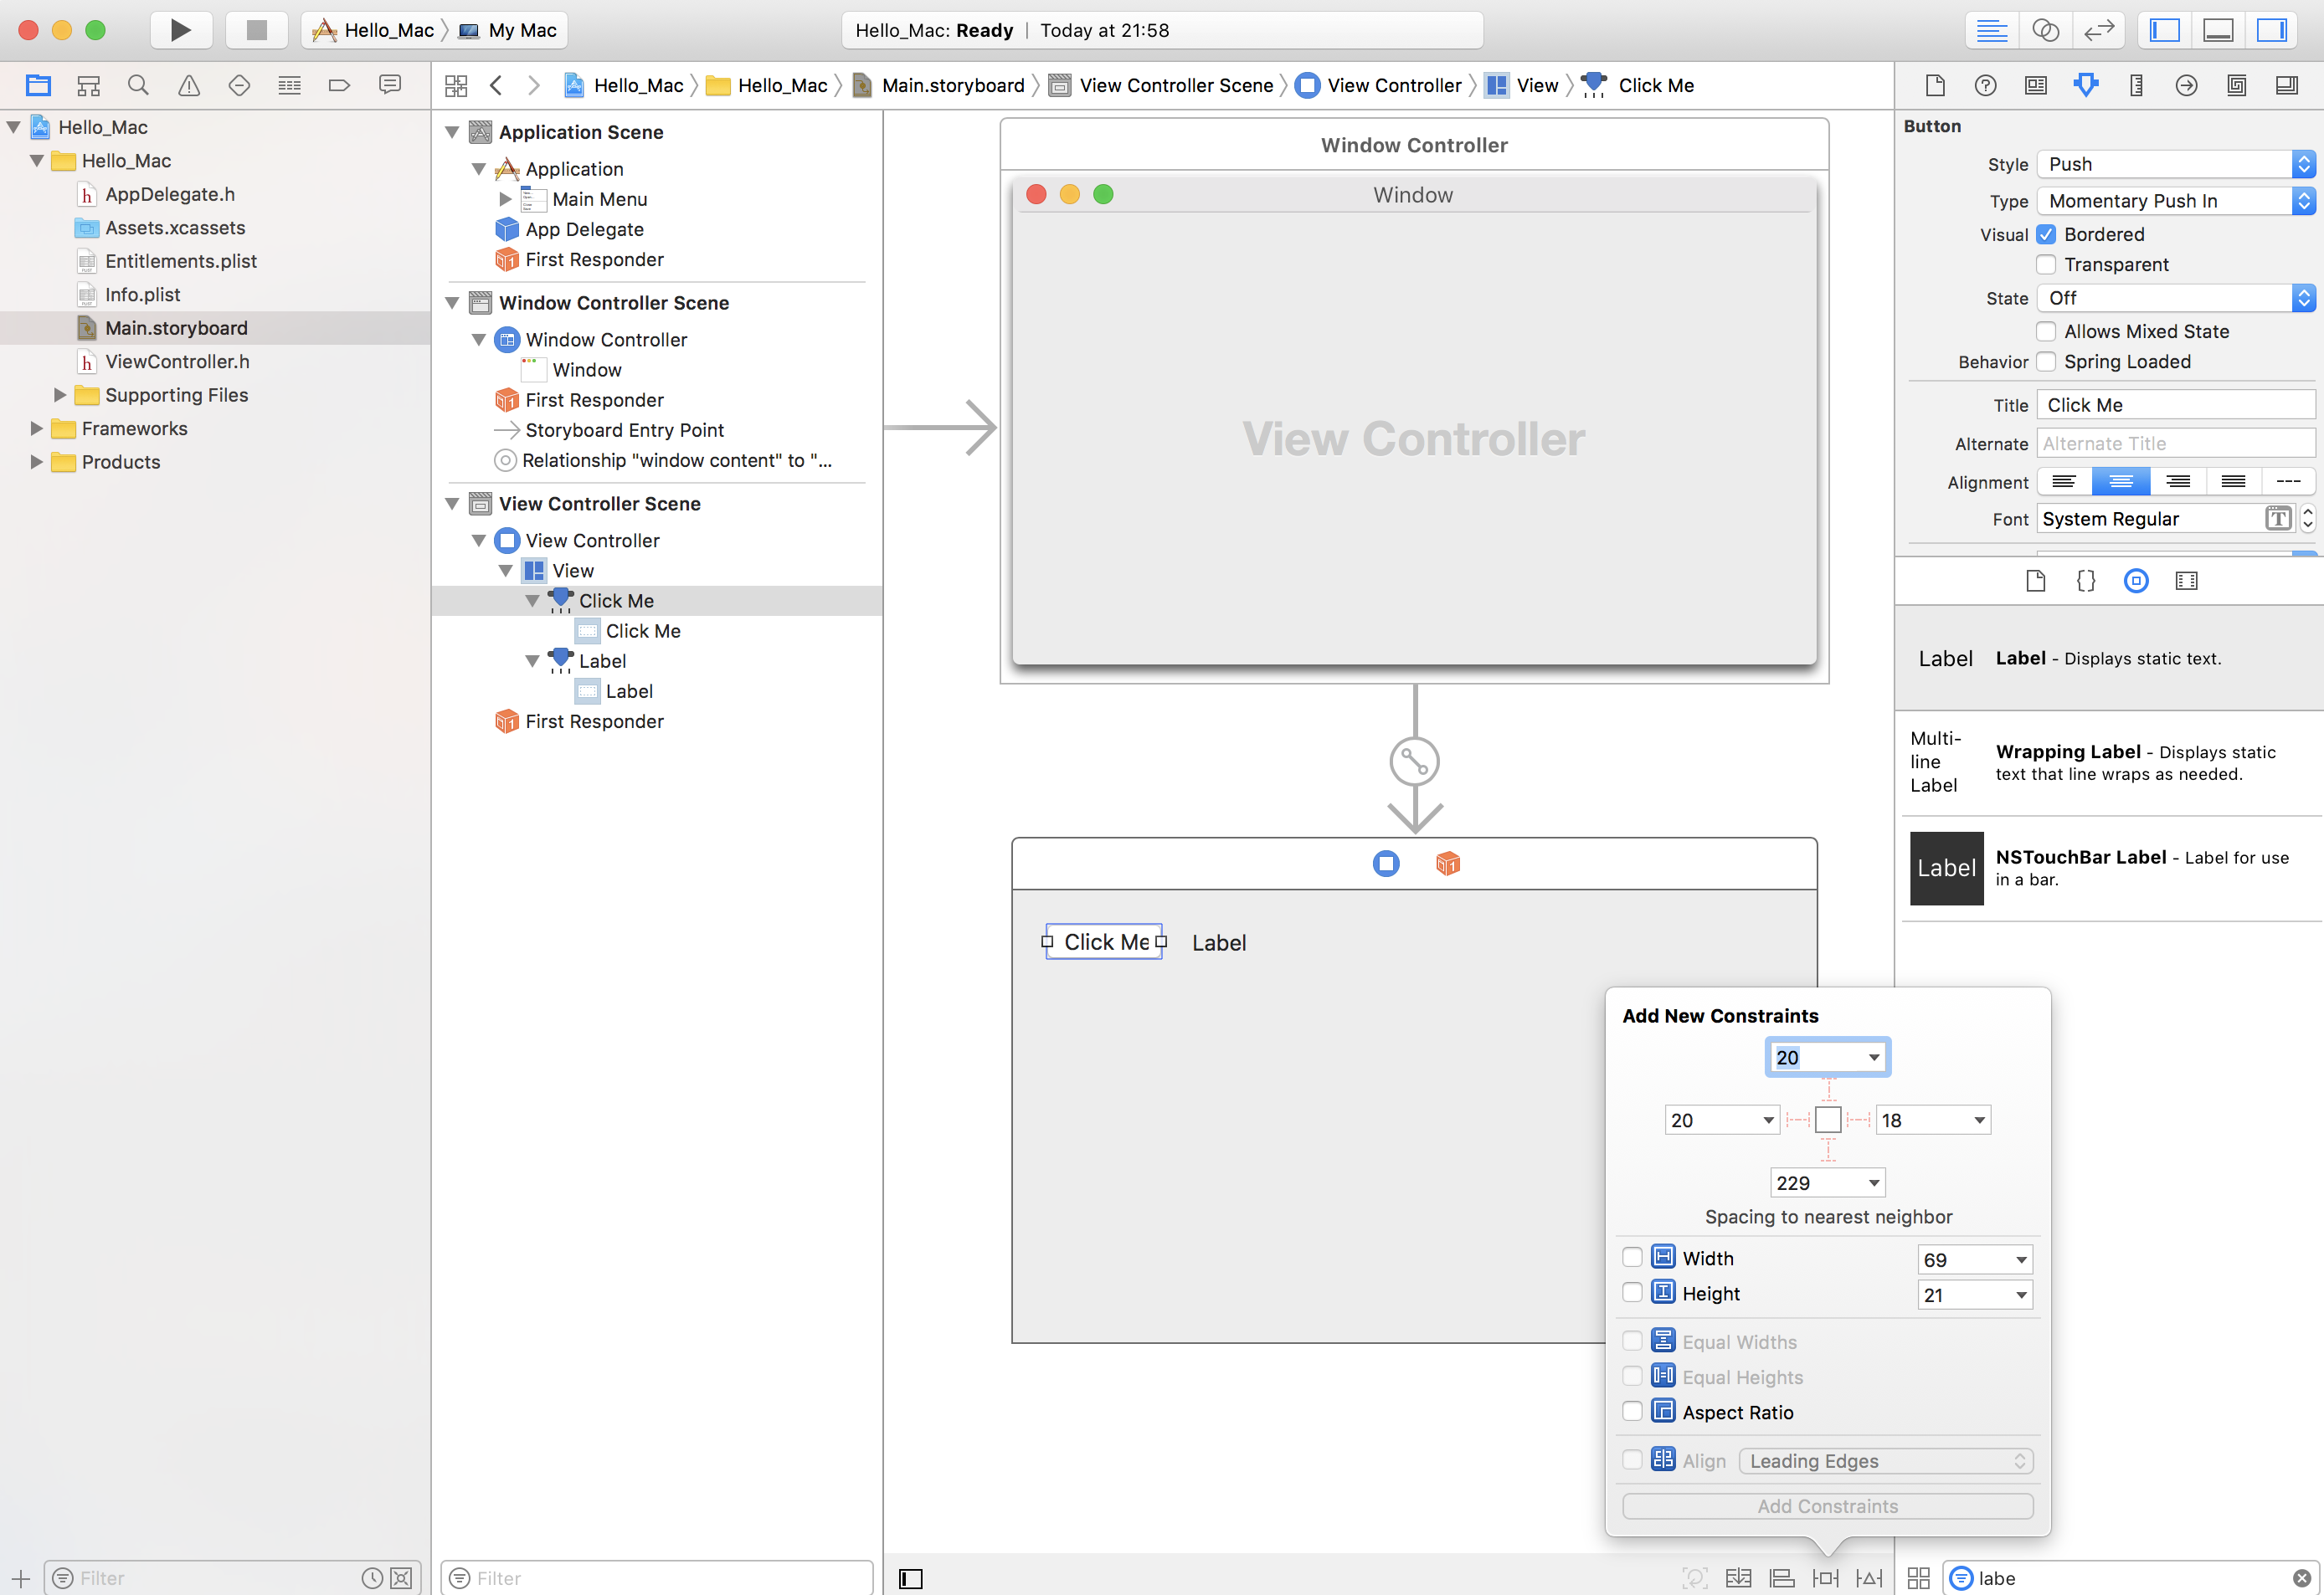Viewport: 2324px width, 1595px height.
Task: Click the Click Me button in canvas
Action: coord(1103,942)
